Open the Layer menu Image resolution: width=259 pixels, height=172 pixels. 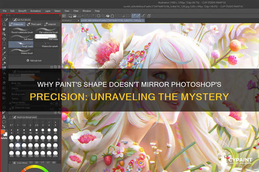pyautogui.click(x=48, y=11)
